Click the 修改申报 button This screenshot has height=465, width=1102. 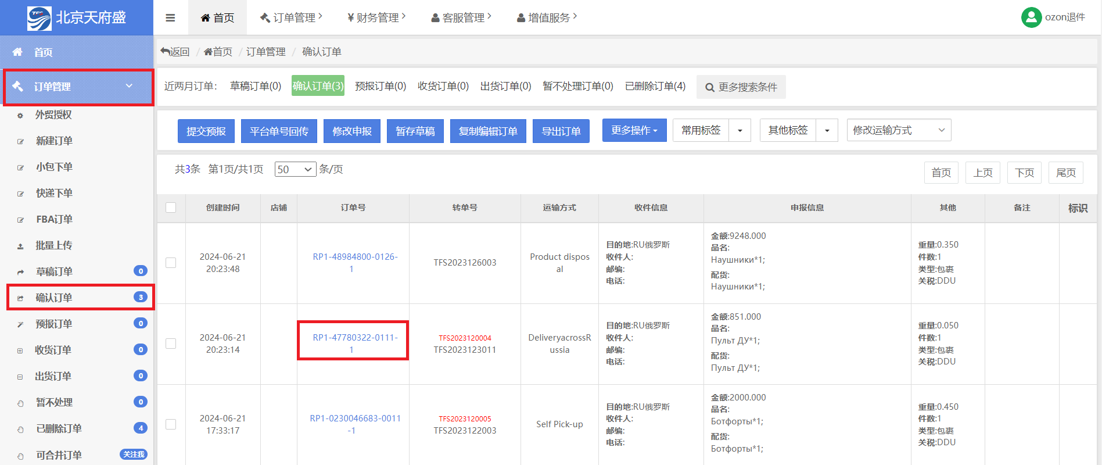tap(352, 131)
